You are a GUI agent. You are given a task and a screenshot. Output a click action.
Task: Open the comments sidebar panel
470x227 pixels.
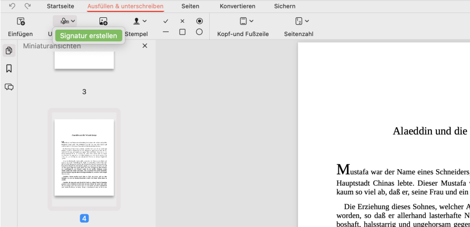[9, 87]
